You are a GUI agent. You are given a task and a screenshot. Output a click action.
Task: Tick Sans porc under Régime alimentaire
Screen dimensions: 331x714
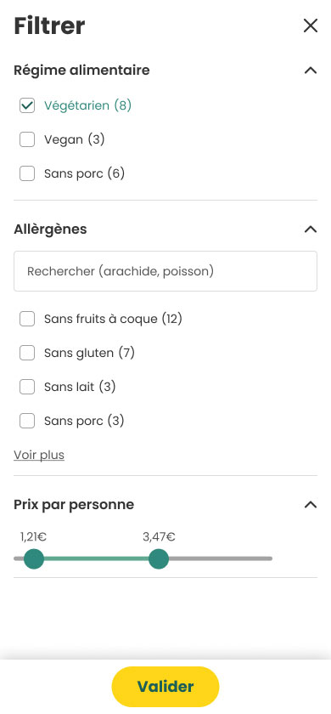pos(27,173)
